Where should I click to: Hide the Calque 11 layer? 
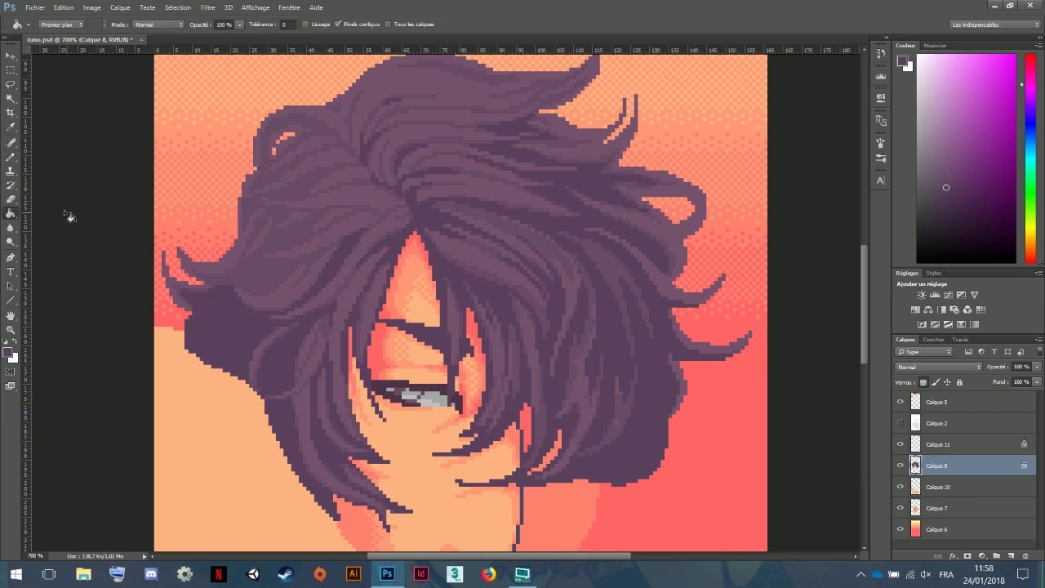pos(900,444)
